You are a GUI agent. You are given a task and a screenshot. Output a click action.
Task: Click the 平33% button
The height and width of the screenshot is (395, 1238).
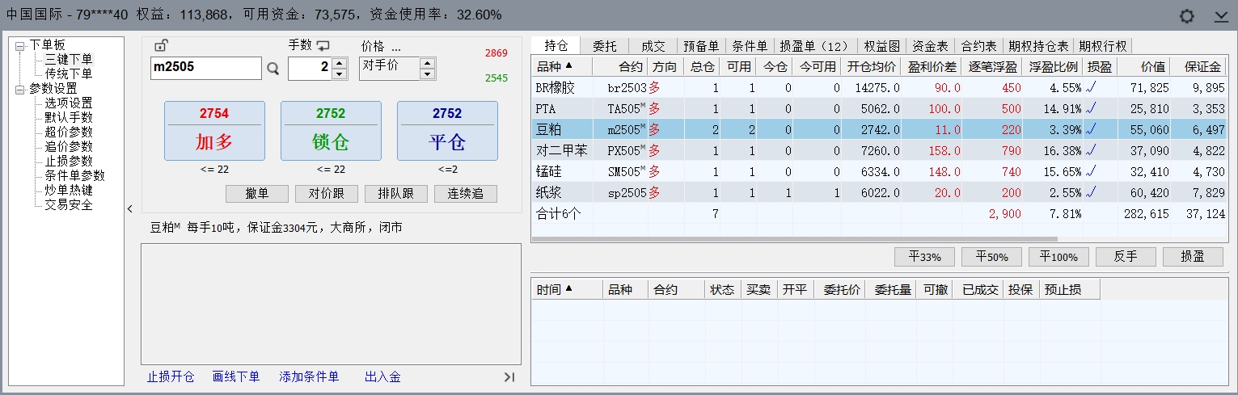coord(925,257)
